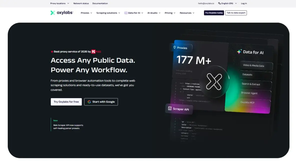296x161 pixels.
Task: Click the Scraper API tag in graphic
Action: point(179,109)
